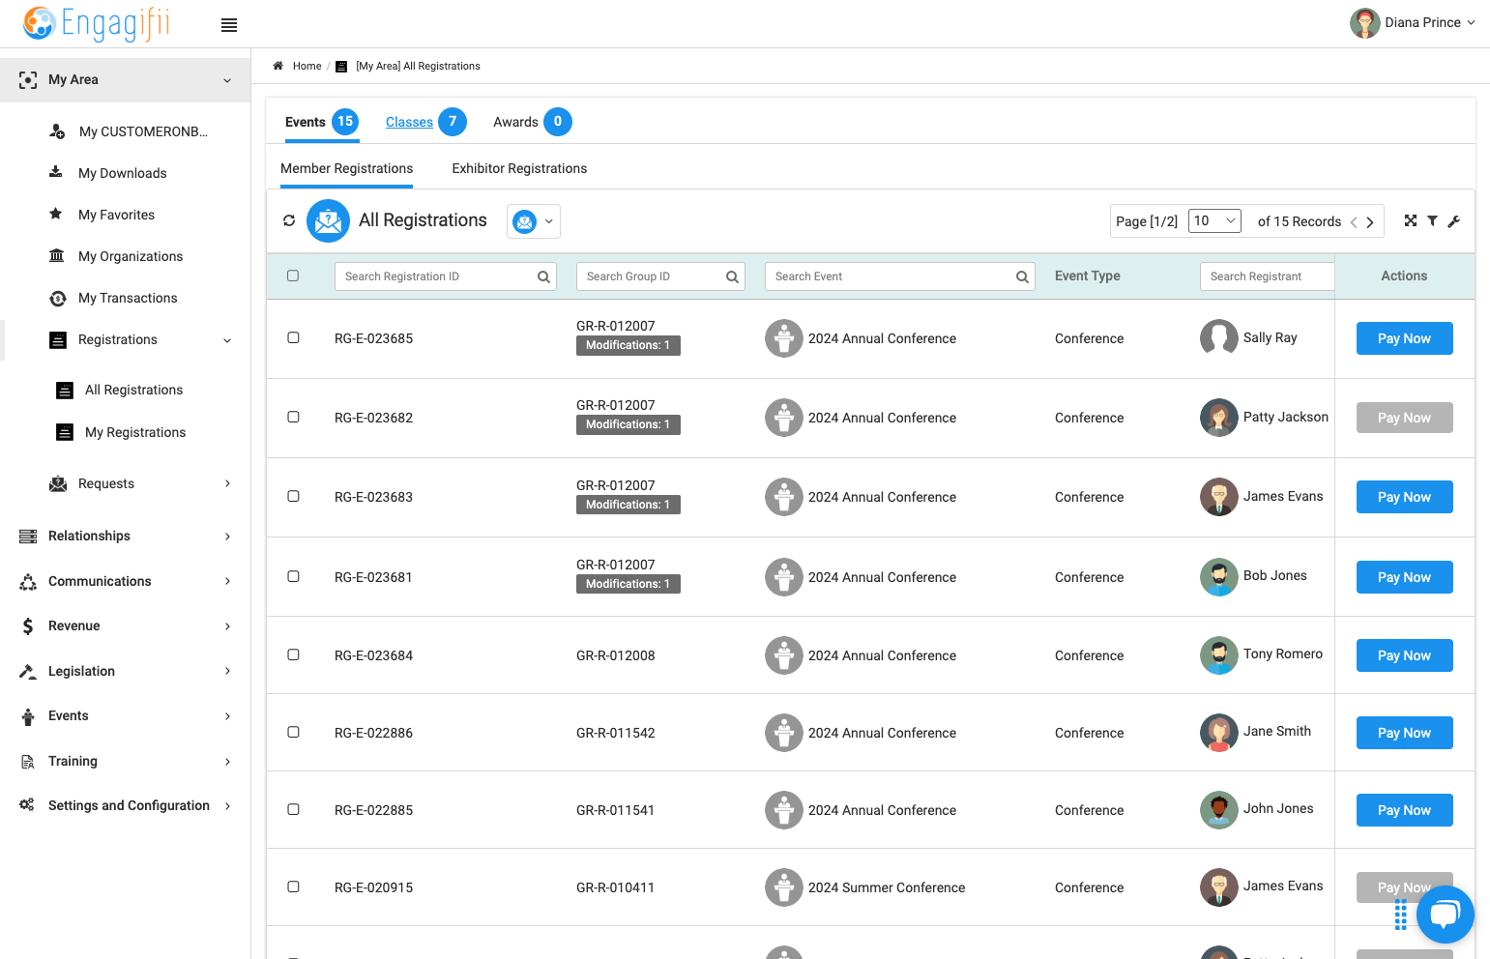1490x959 pixels.
Task: Open My Transactions in sidebar
Action: coord(128,298)
